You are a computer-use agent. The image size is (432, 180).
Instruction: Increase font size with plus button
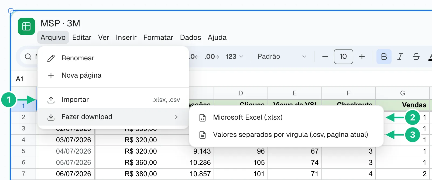[x=362, y=57]
